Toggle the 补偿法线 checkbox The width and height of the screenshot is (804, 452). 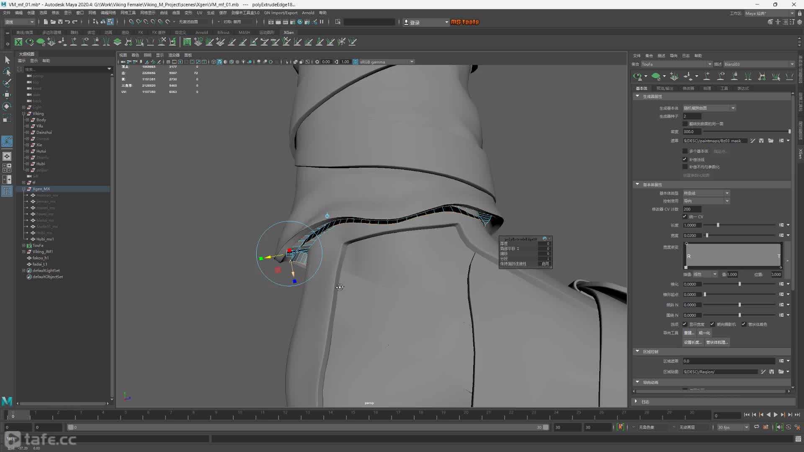685,159
